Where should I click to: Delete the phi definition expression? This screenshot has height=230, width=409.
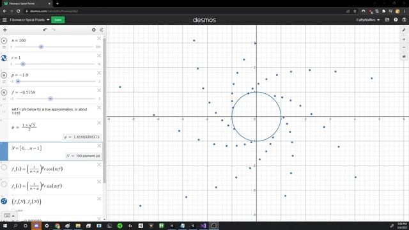[x=99, y=123]
